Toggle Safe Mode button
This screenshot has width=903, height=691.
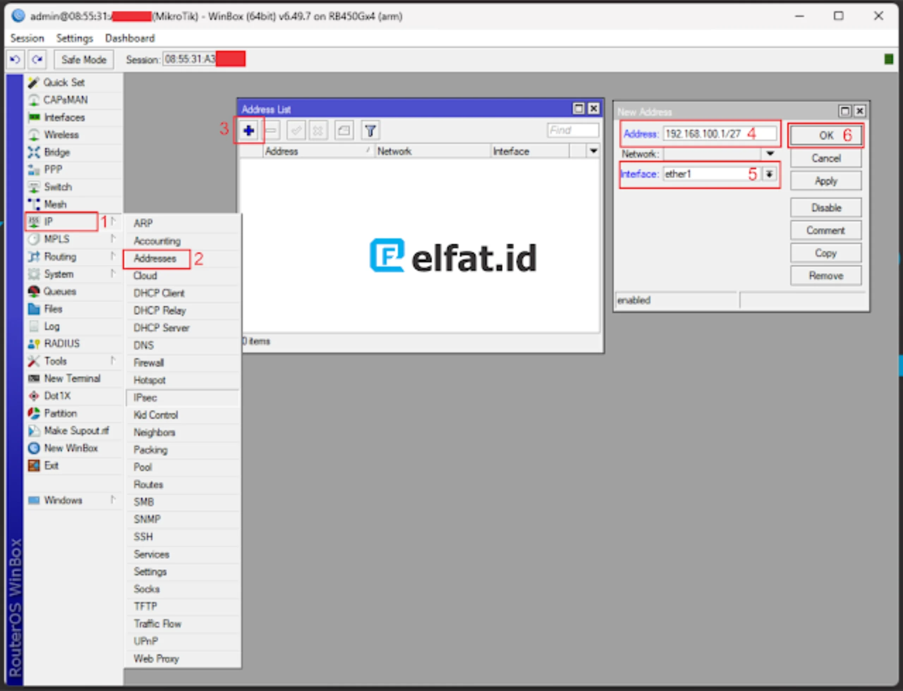coord(84,60)
